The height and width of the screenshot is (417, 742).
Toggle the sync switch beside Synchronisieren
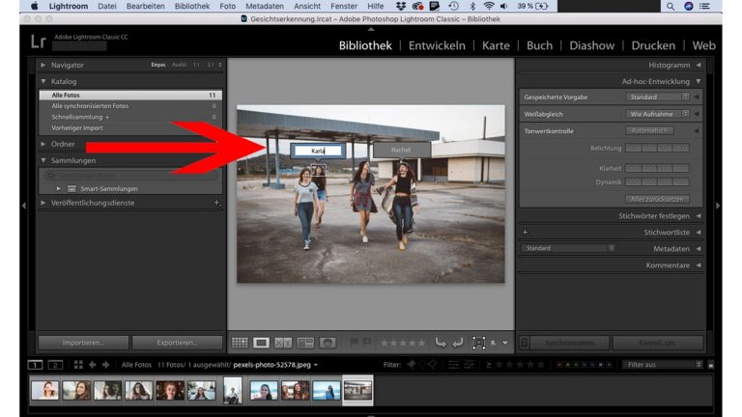tap(525, 342)
